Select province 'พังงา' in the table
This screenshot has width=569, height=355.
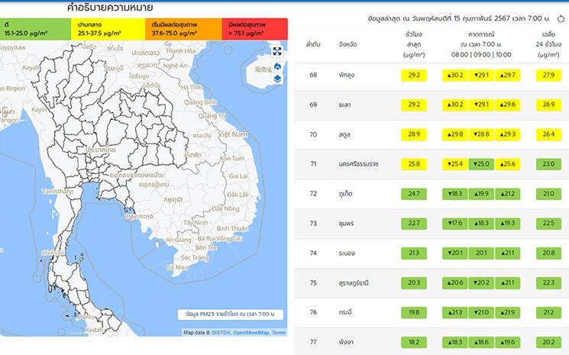346,342
